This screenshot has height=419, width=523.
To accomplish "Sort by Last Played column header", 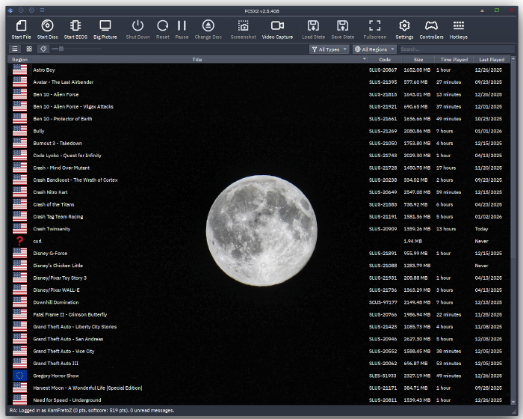I will click(x=492, y=59).
